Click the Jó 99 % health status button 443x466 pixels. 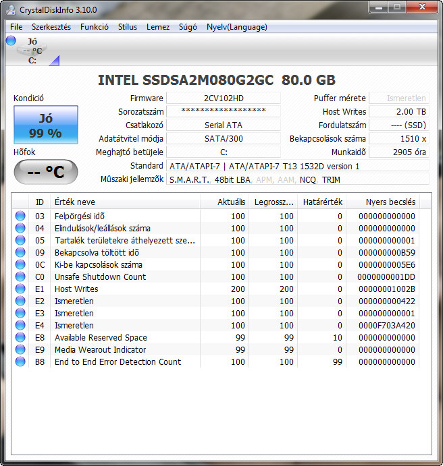tap(46, 125)
